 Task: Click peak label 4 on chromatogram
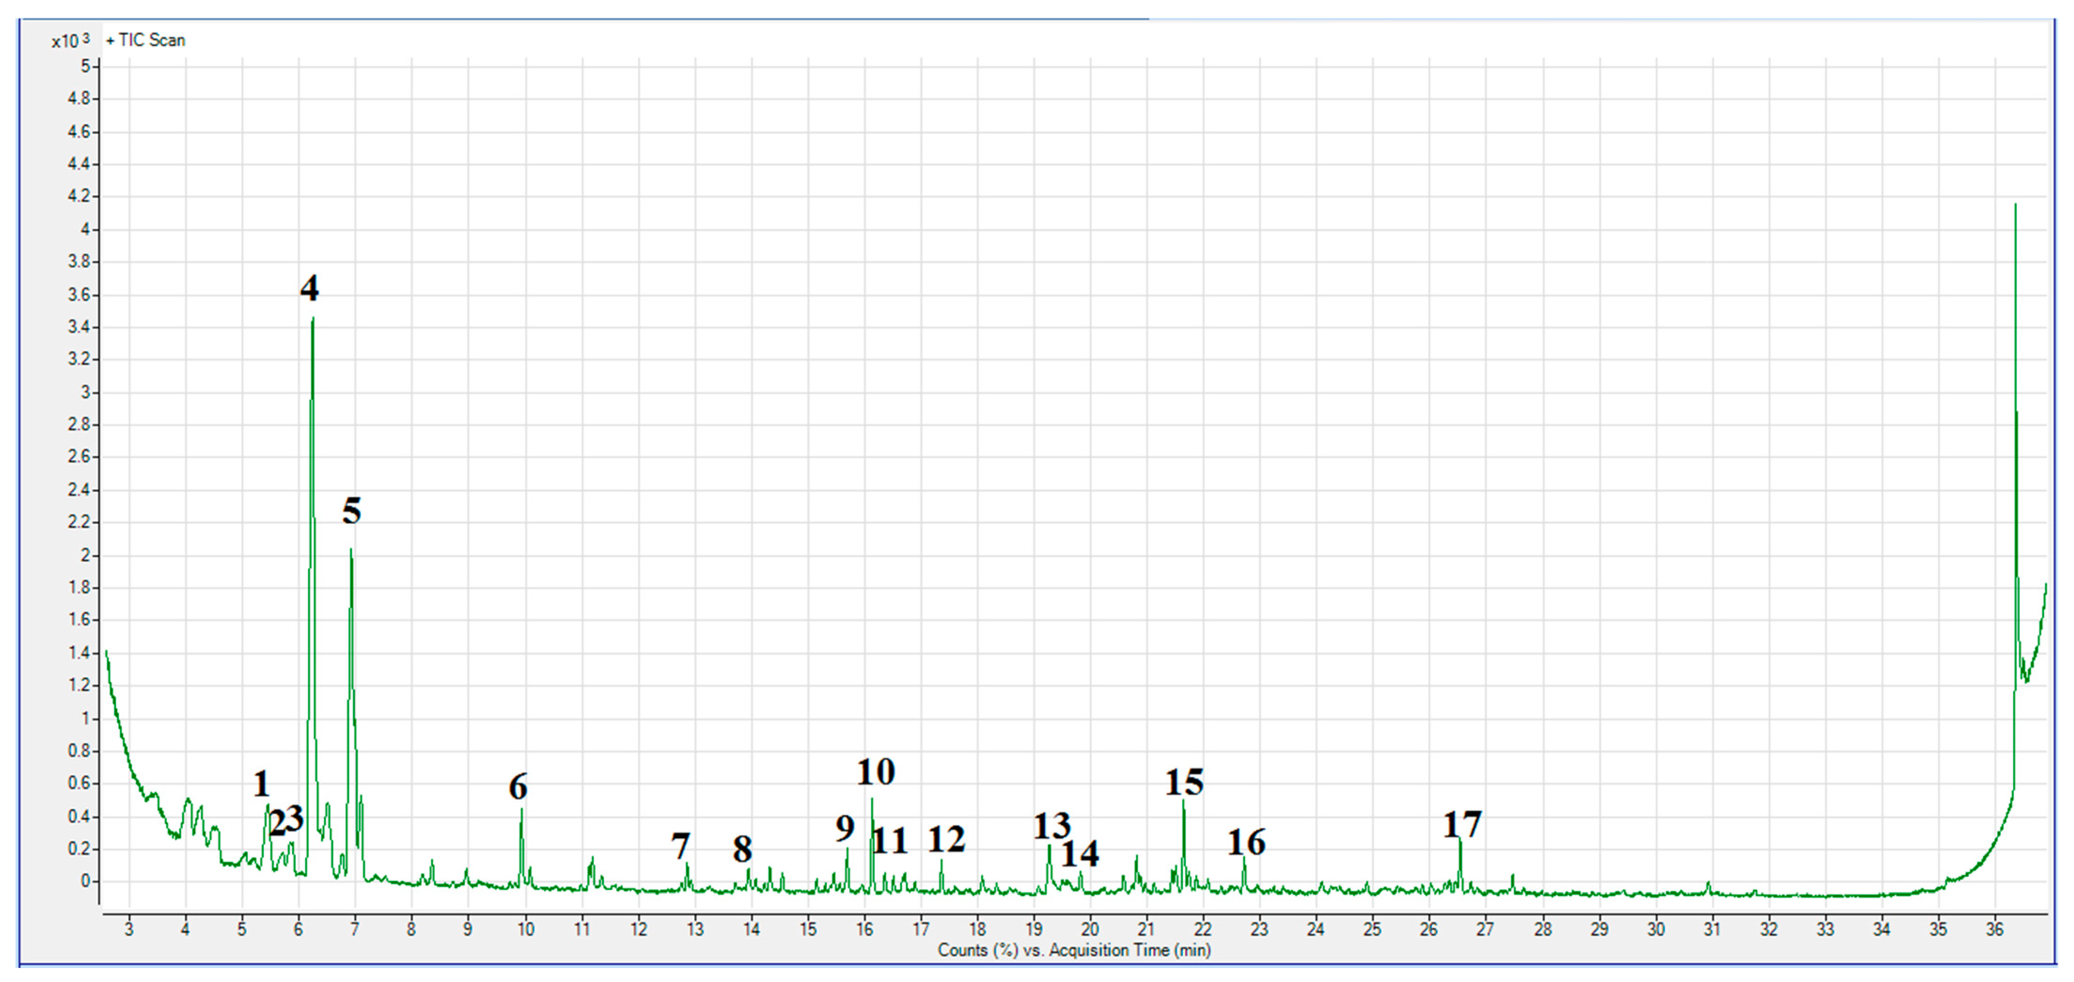pos(309,288)
